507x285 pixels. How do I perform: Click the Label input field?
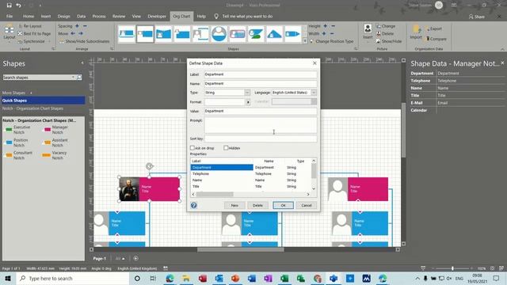click(x=261, y=74)
